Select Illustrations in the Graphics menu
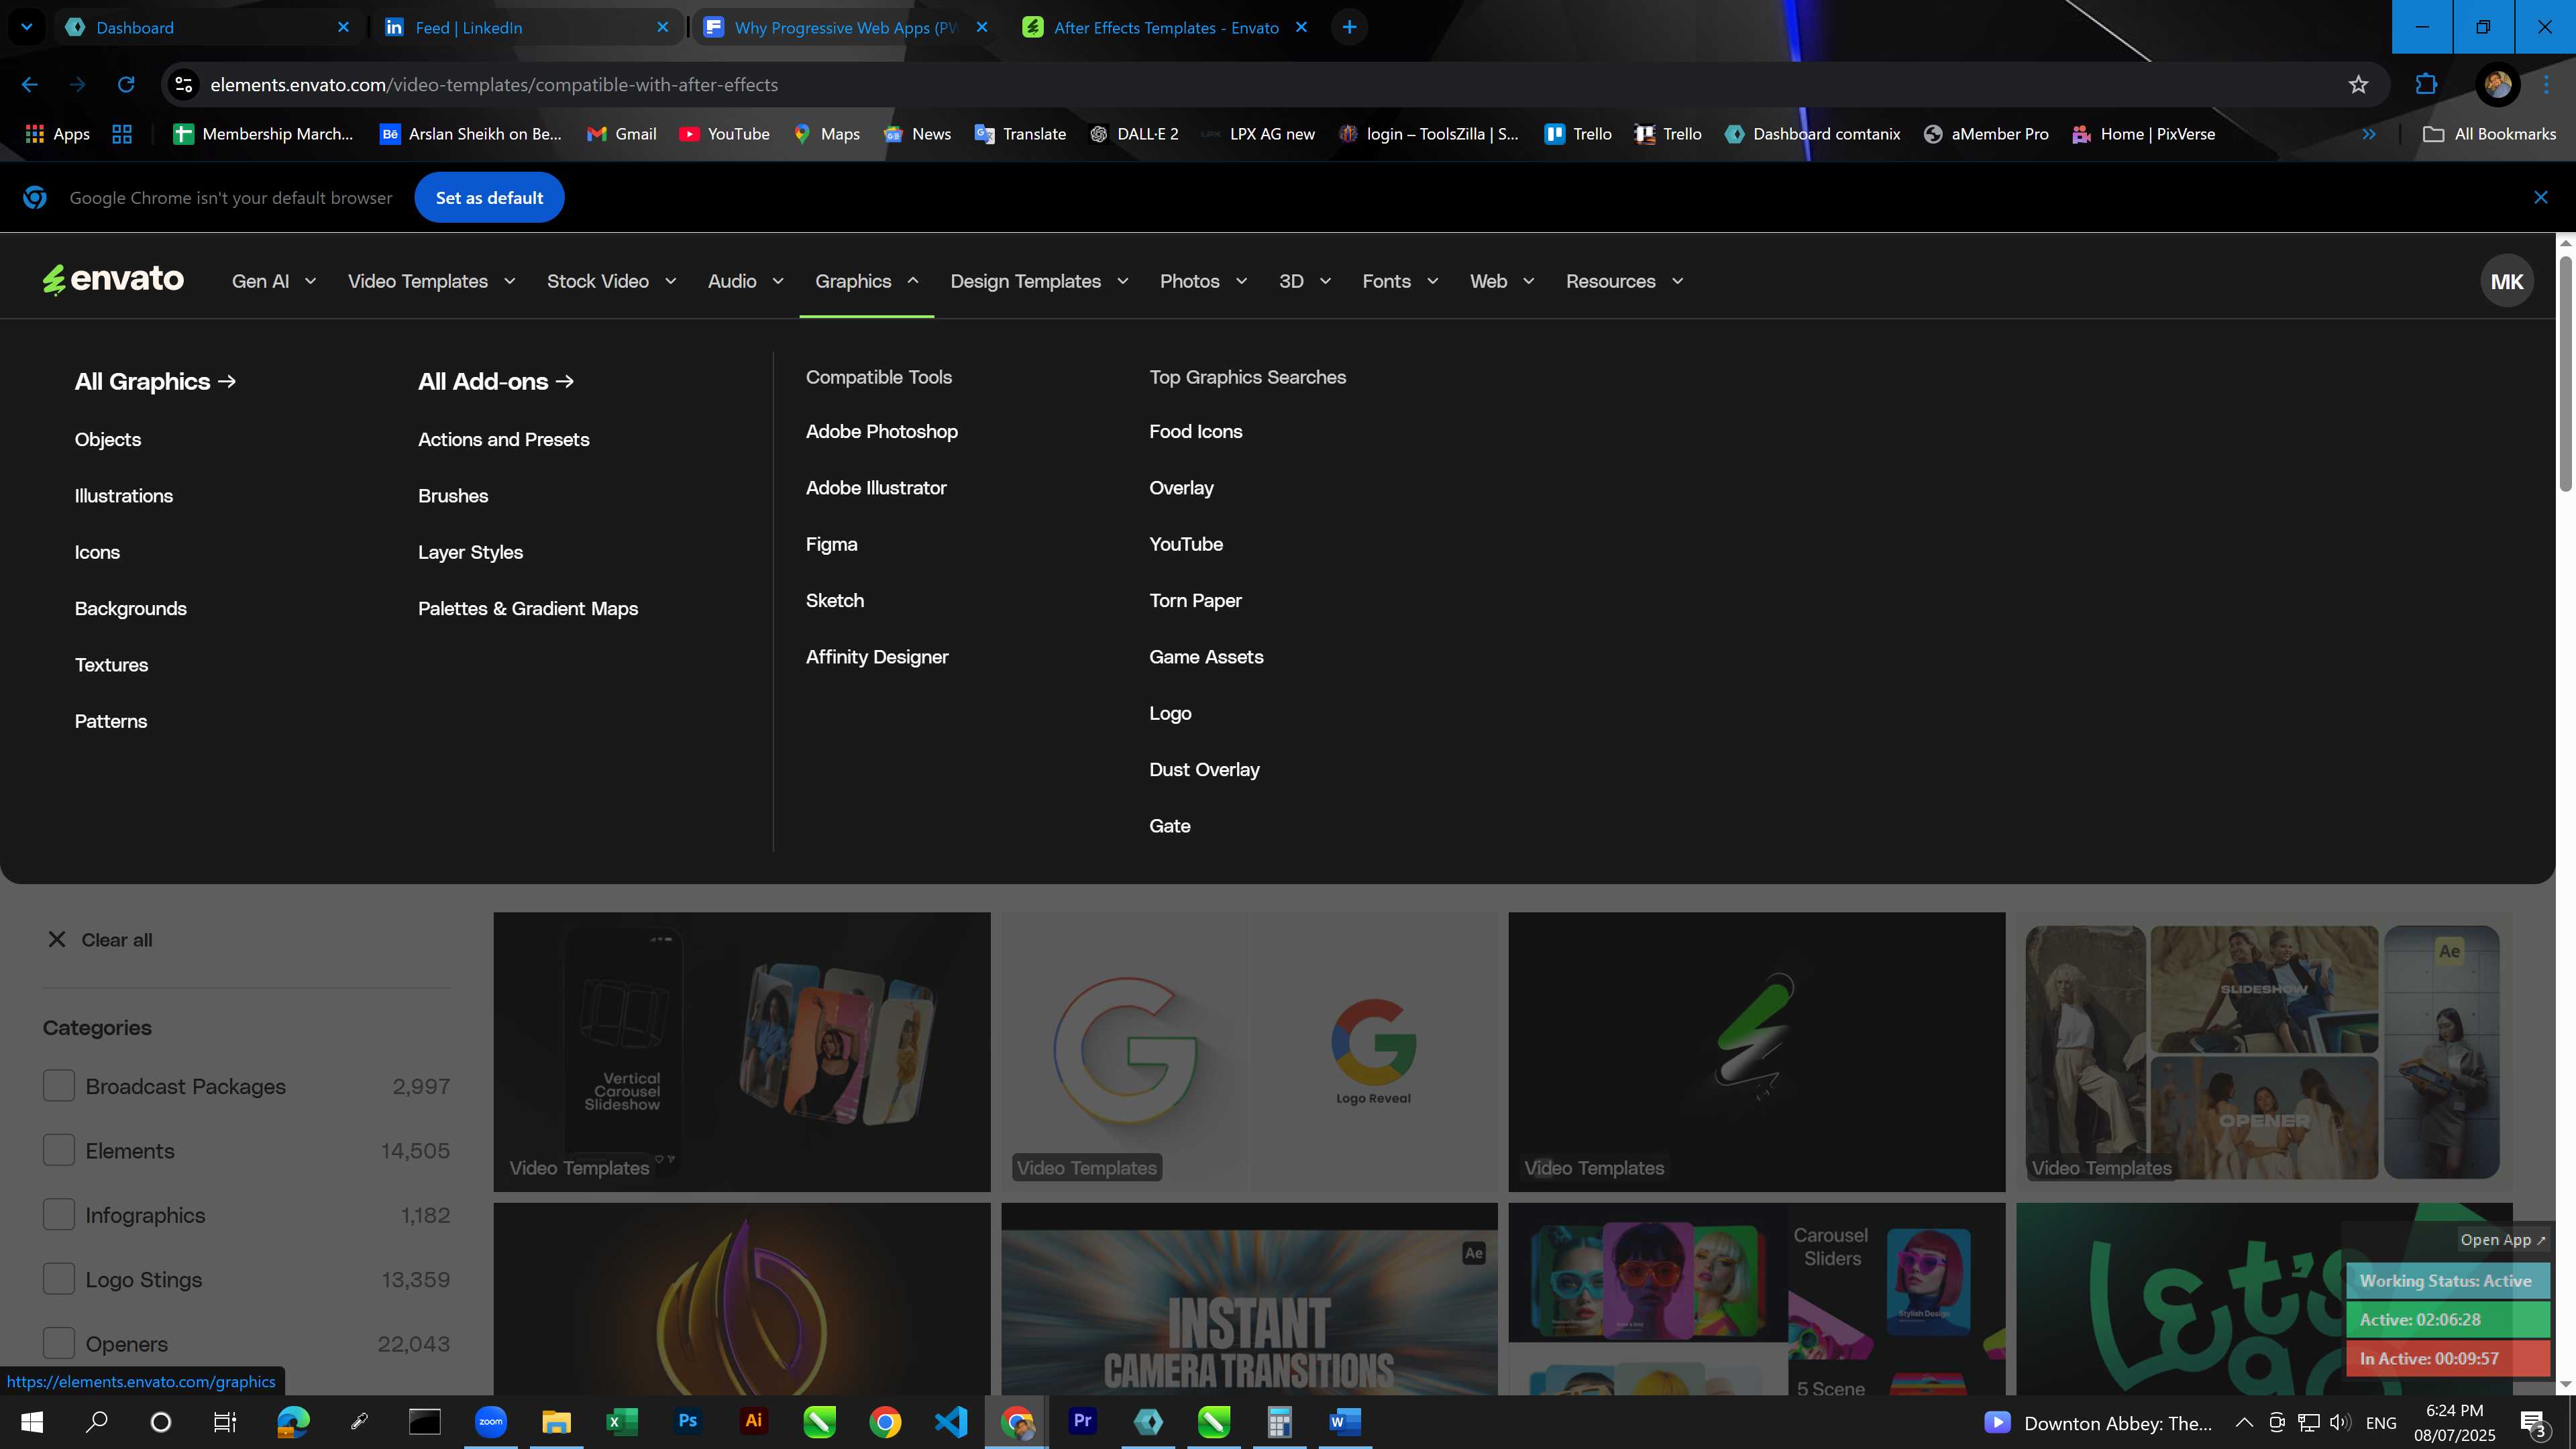Screen dimensions: 2576x1449 click(x=123, y=496)
